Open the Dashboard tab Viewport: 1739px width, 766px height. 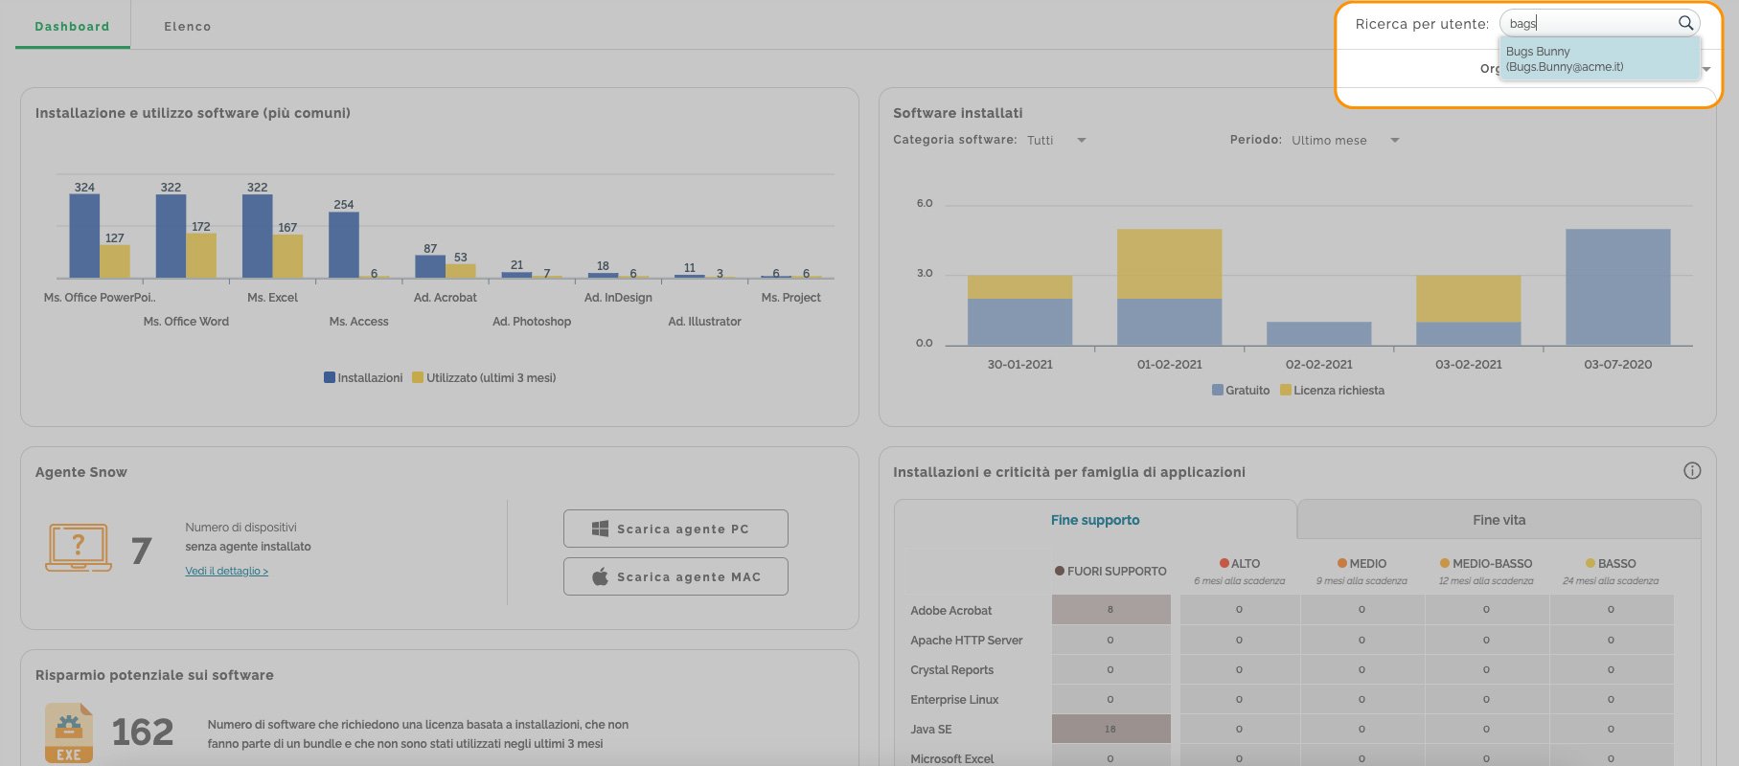[x=72, y=26]
